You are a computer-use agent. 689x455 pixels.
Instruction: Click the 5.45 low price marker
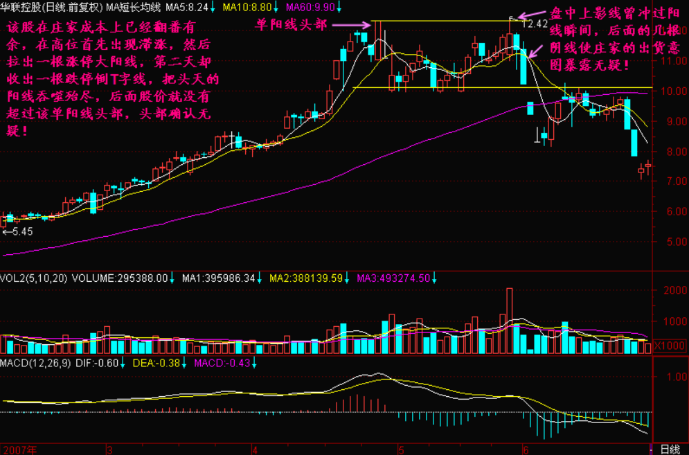point(19,231)
